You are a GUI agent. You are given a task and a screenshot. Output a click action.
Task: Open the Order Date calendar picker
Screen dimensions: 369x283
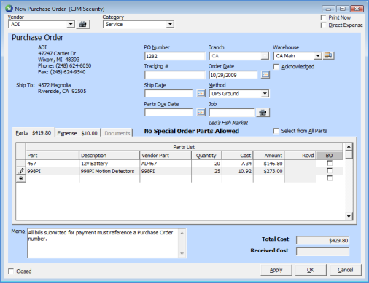click(265, 74)
